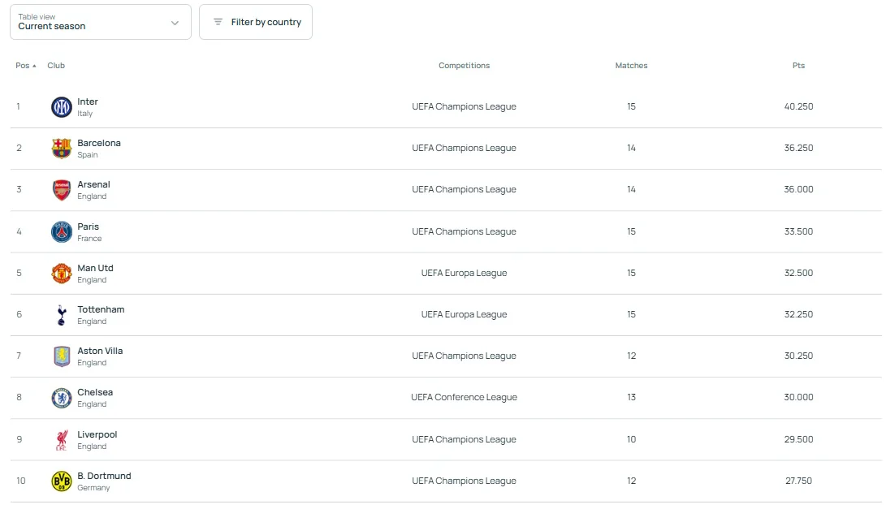Expand the Table view chevron arrow

175,23
